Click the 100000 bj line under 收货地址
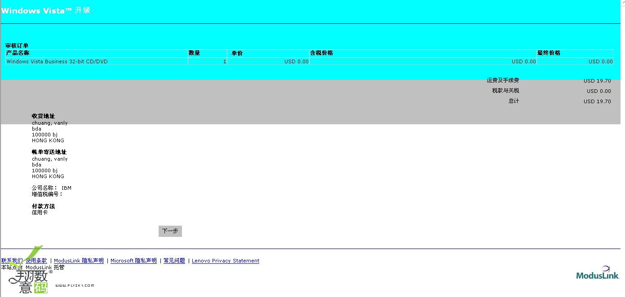Viewport: 625px width, 297px height. (x=44, y=135)
